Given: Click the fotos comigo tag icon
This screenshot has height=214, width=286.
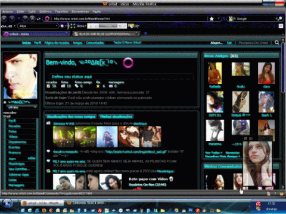Looking at the screenshot, I should (77, 86).
